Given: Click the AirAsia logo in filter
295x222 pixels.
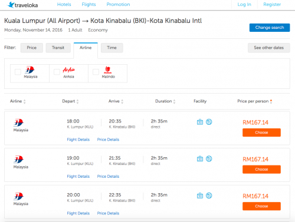Looking at the screenshot, I should (x=68, y=69).
